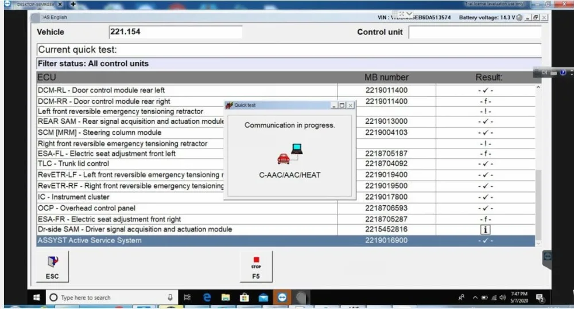
Task: Stop the quick test with F5
Action: pos(256,267)
